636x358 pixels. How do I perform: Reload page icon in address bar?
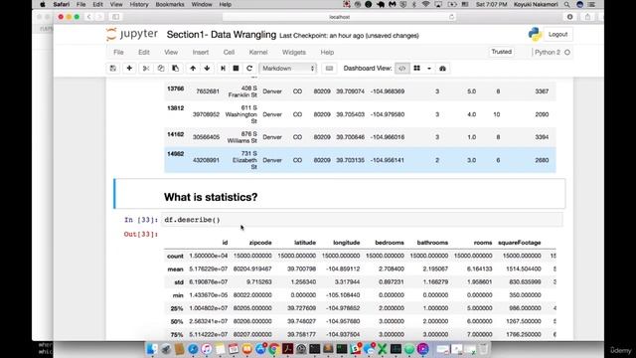(451, 17)
